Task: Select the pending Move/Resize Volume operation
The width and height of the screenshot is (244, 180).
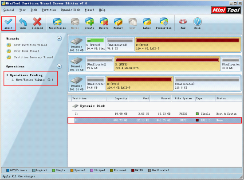Action: click(32, 80)
